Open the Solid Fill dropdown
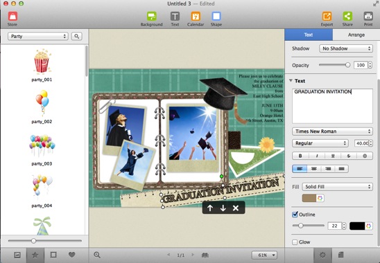The image size is (380, 263). pos(337,187)
